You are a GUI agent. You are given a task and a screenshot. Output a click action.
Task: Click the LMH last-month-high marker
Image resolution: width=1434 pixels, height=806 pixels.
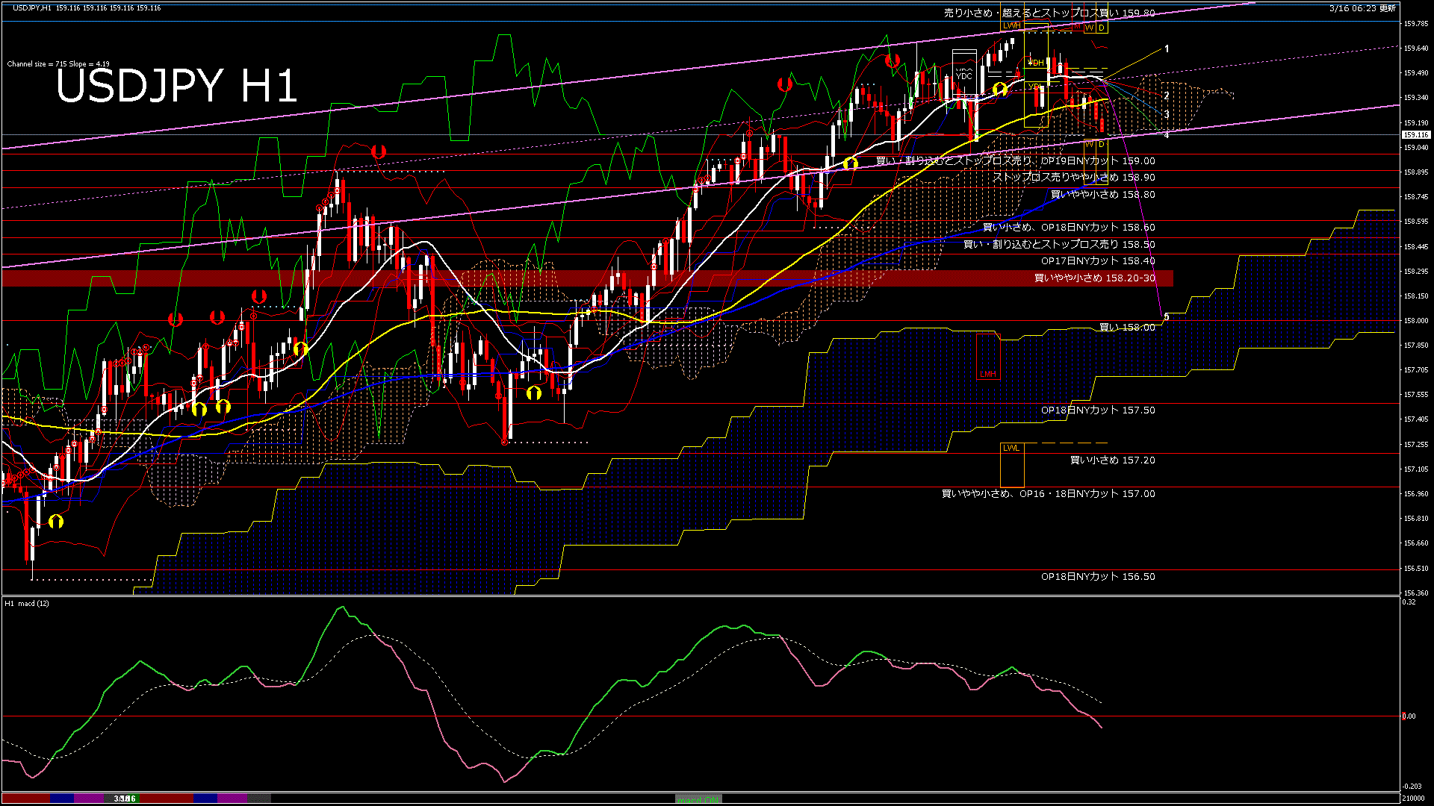click(987, 374)
